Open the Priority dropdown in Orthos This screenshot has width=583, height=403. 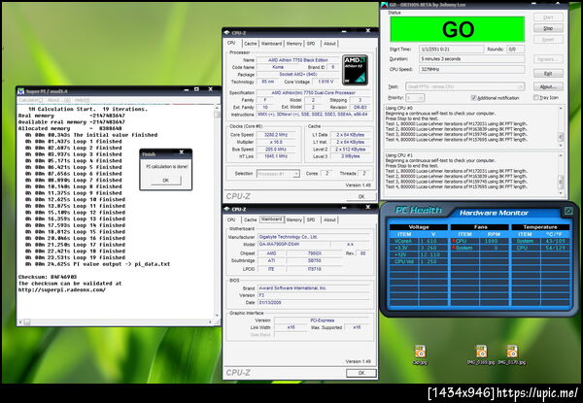[x=415, y=98]
